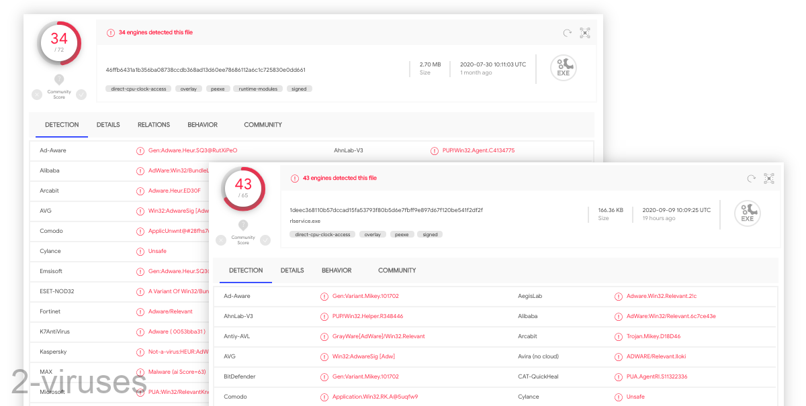Click the '166.36 KB' file size
806x406 pixels.
click(x=611, y=210)
